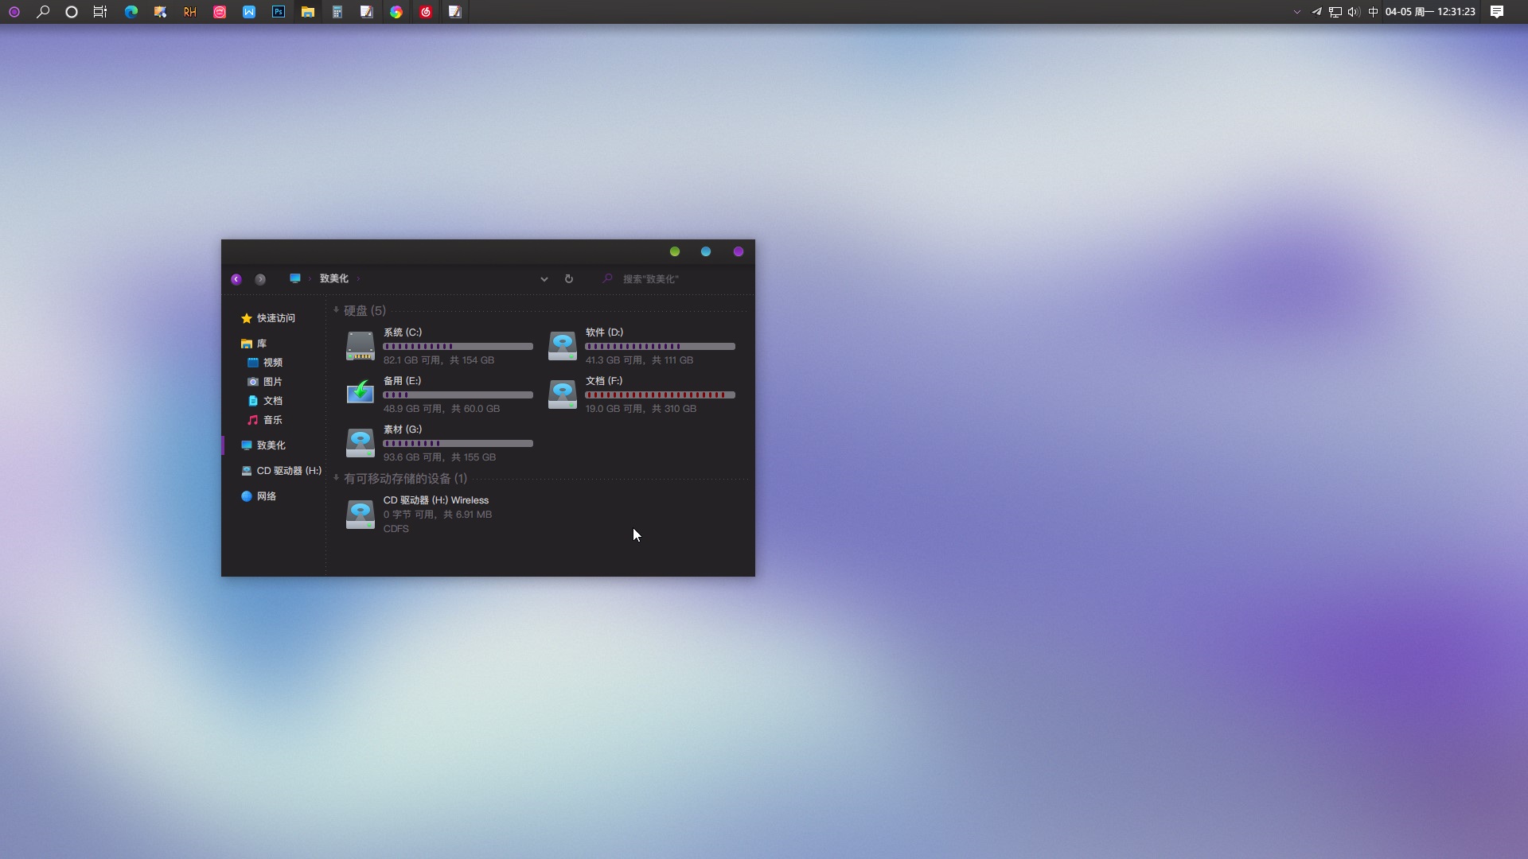
Task: Click the 素材 (G:) usage bar
Action: (x=458, y=444)
